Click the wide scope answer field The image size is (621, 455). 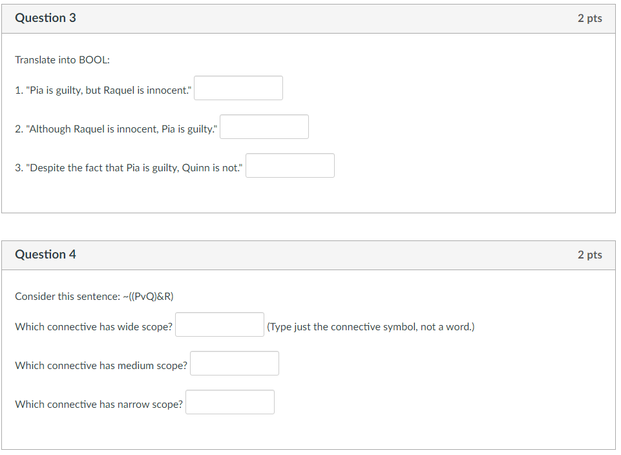220,324
